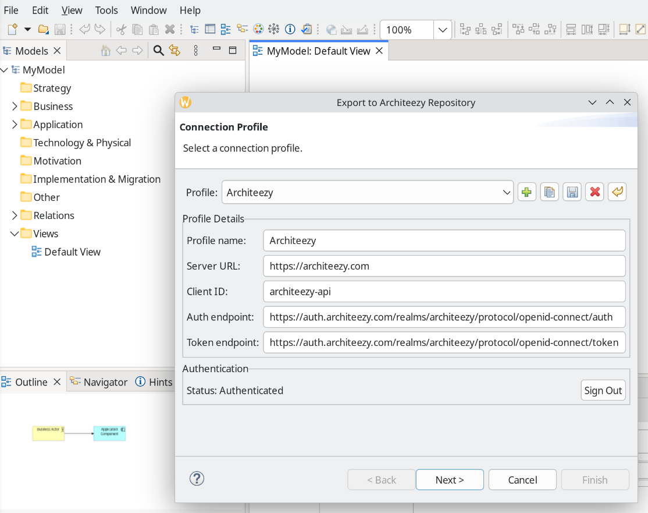This screenshot has width=648, height=513.
Task: Click the Default Size toolbar icon
Action: click(624, 29)
